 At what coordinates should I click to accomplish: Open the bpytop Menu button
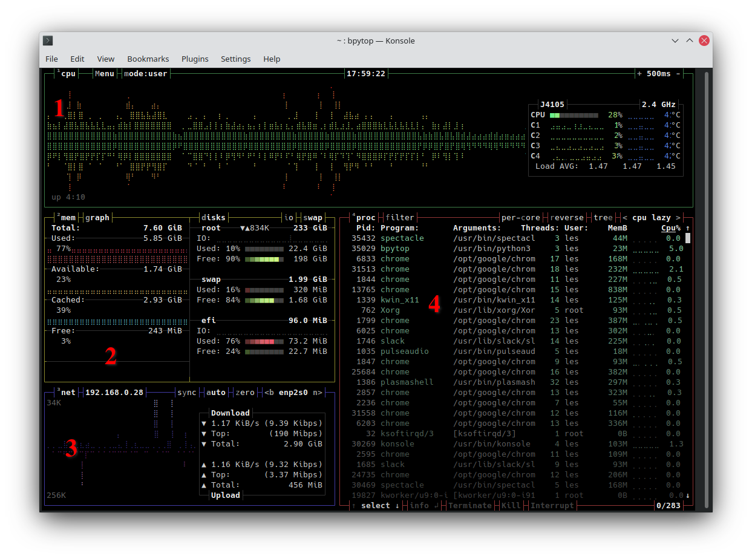[x=105, y=74]
